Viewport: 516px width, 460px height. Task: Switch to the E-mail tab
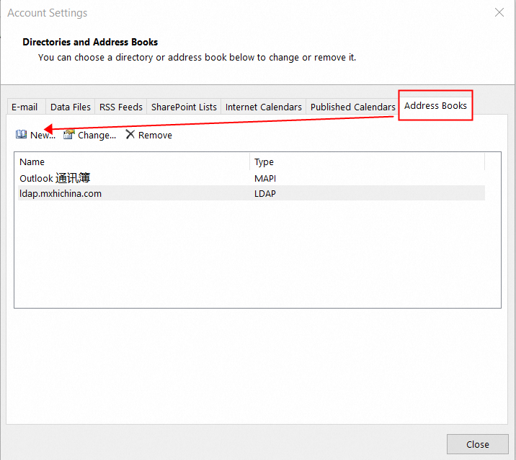(x=26, y=107)
